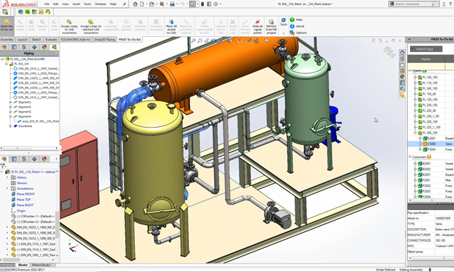Image resolution: width=454 pixels, height=272 pixels.
Task: Click the green Help icon
Action: point(292,20)
